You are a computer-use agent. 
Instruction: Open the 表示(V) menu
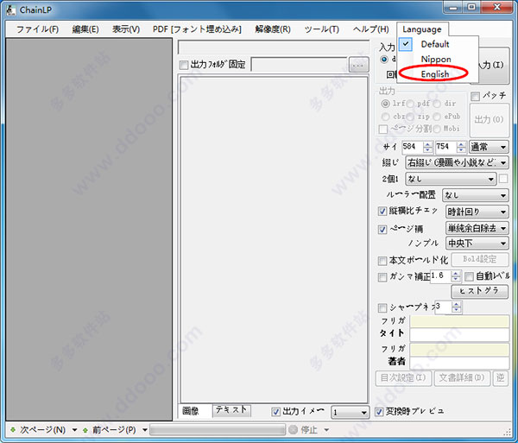[126, 29]
